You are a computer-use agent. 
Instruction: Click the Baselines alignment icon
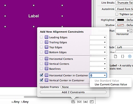[47, 69]
